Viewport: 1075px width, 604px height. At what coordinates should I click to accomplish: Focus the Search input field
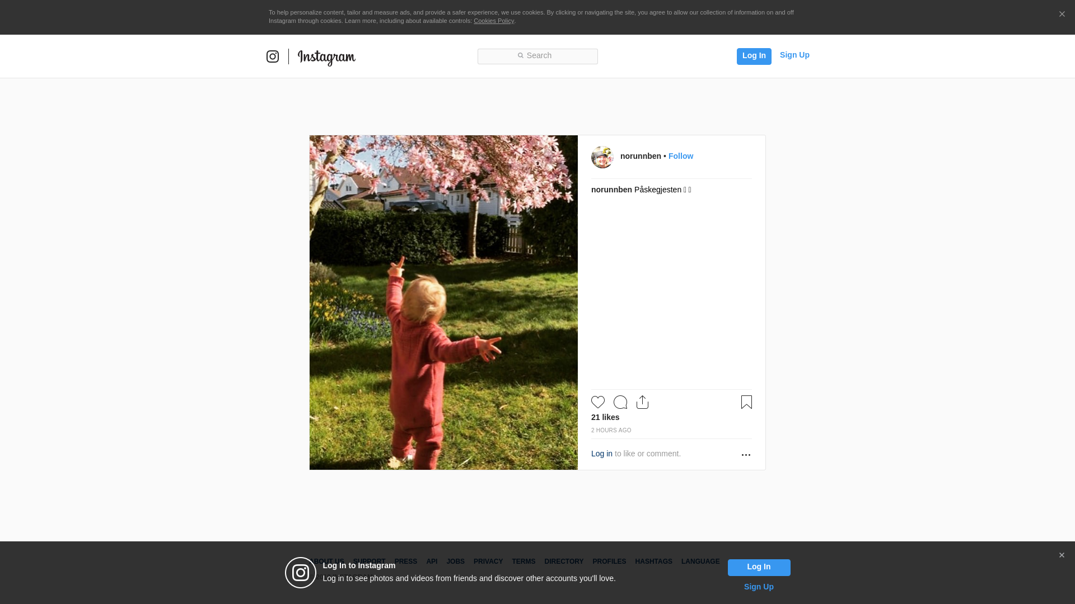coord(537,56)
